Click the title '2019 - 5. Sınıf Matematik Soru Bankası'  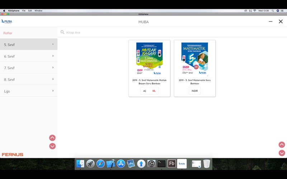[x=195, y=82]
